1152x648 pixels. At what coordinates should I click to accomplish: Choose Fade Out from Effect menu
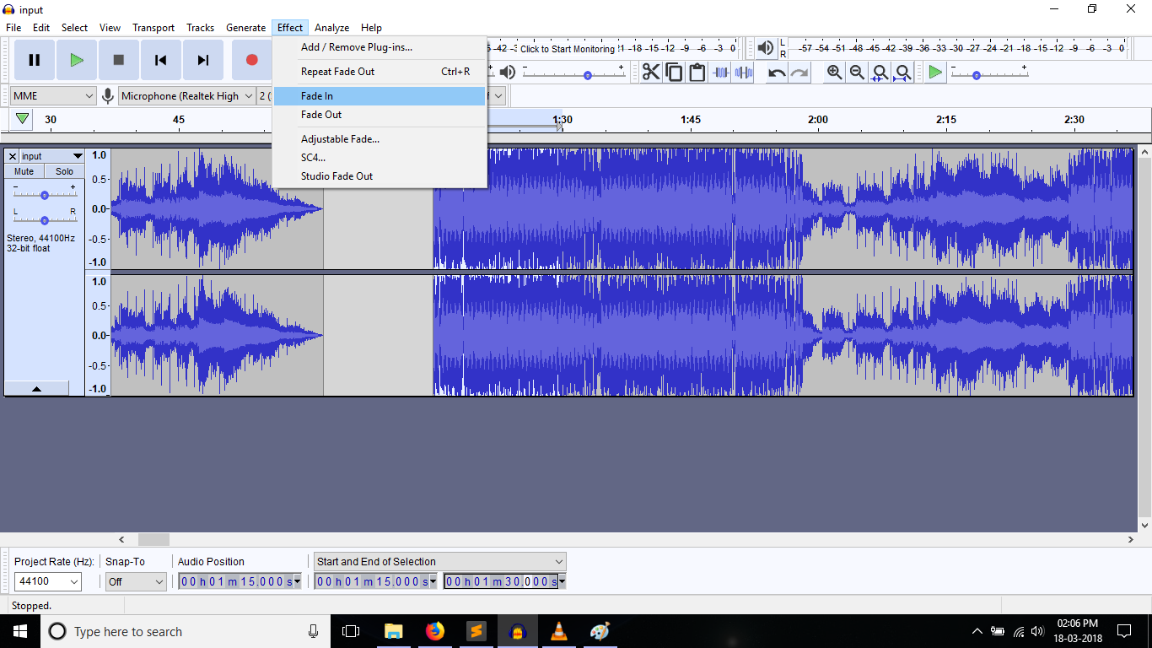[321, 115]
